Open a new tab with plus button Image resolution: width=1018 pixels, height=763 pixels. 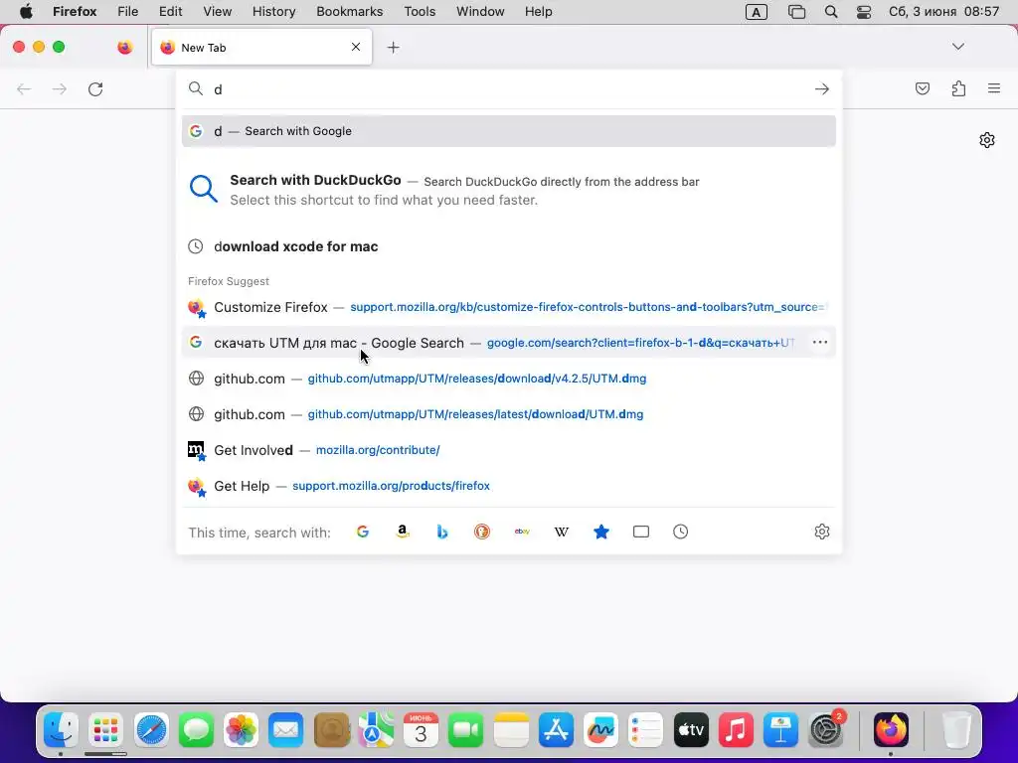[x=393, y=48]
